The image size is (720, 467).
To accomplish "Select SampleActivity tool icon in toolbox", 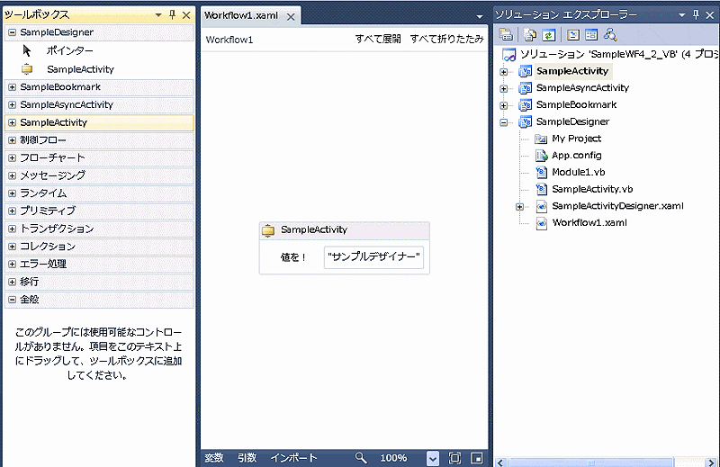I will (27, 69).
